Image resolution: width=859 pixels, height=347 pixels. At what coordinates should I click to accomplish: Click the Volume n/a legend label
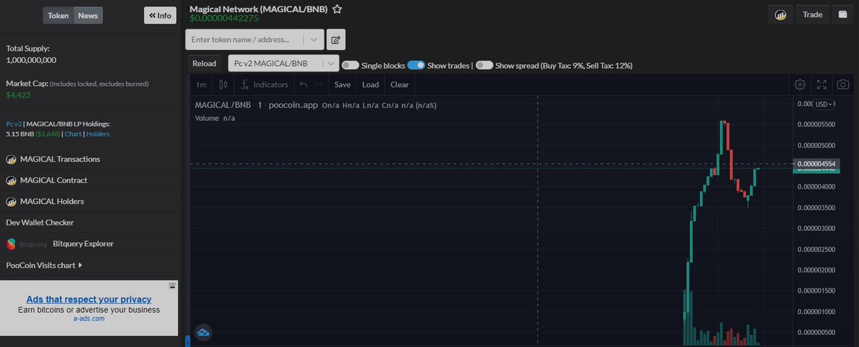(x=215, y=118)
